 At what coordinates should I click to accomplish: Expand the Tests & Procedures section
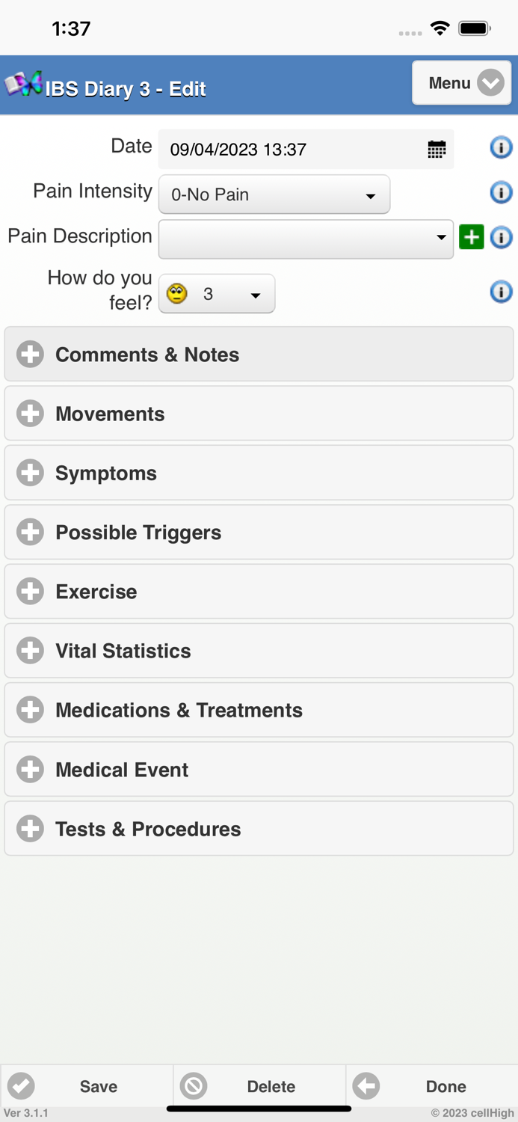coord(29,828)
